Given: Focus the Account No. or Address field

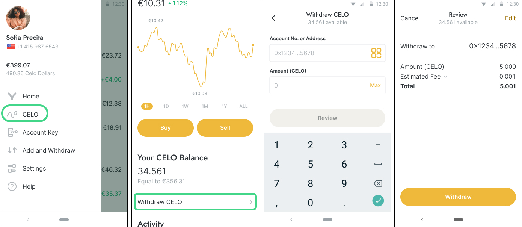Looking at the screenshot, I should tap(327, 53).
